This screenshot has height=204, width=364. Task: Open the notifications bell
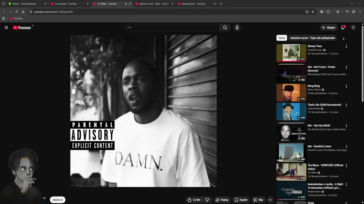click(343, 27)
